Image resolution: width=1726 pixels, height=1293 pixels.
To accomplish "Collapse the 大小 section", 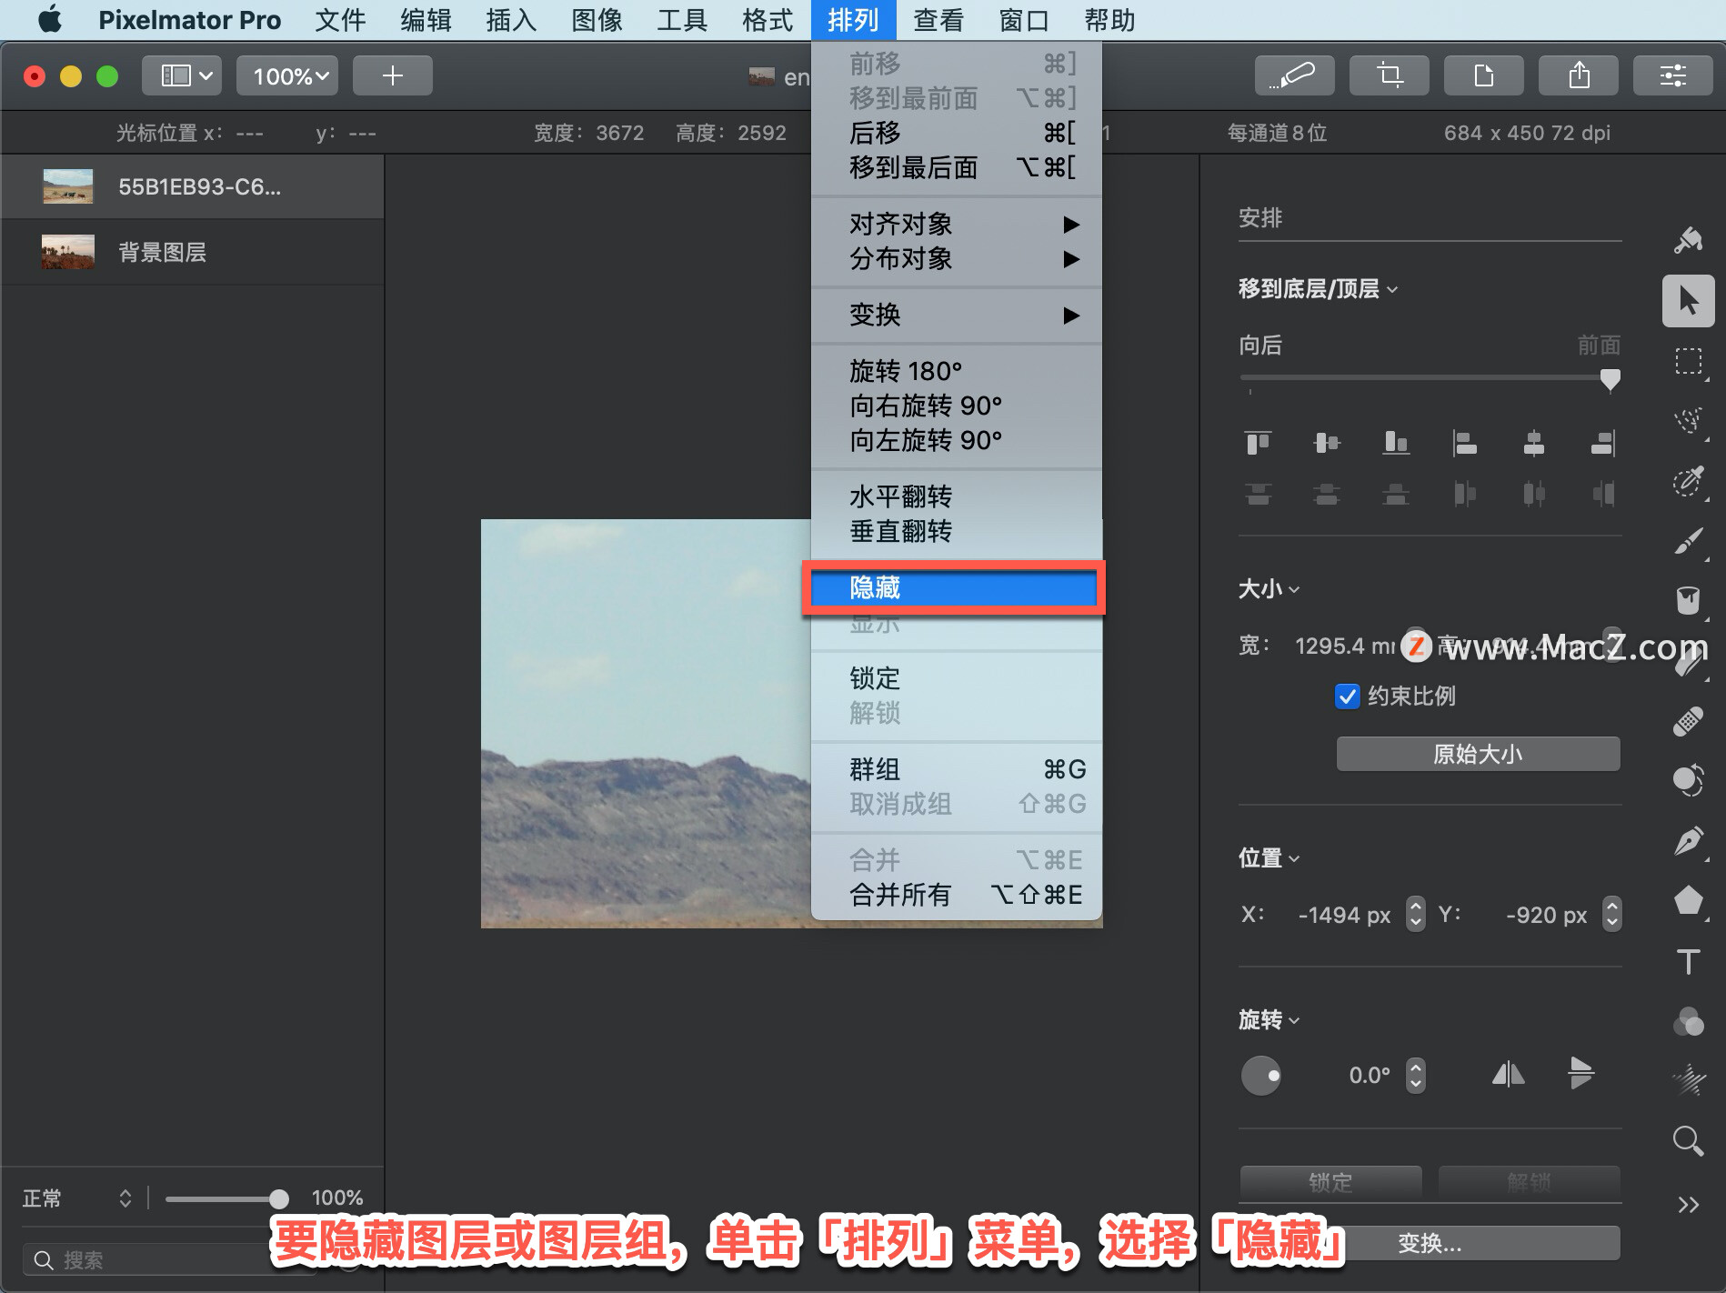I will [1269, 589].
